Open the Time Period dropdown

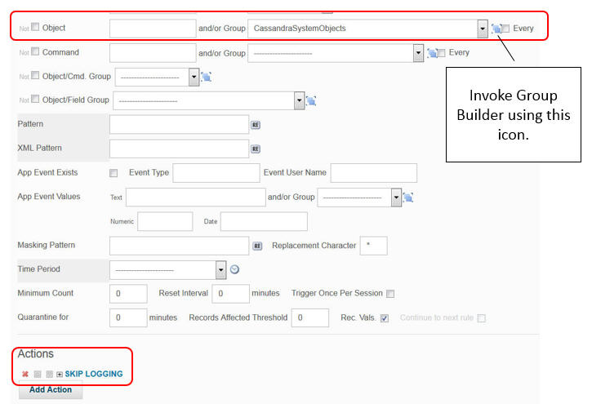coord(168,270)
